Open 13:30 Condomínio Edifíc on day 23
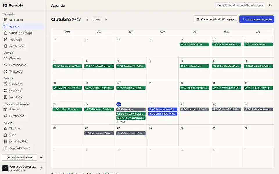The width and height of the screenshot is (279, 174). point(226,109)
